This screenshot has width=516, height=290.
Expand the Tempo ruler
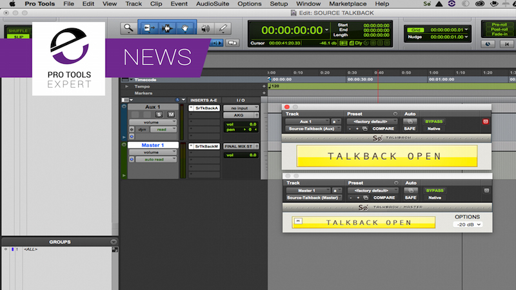[x=126, y=86]
